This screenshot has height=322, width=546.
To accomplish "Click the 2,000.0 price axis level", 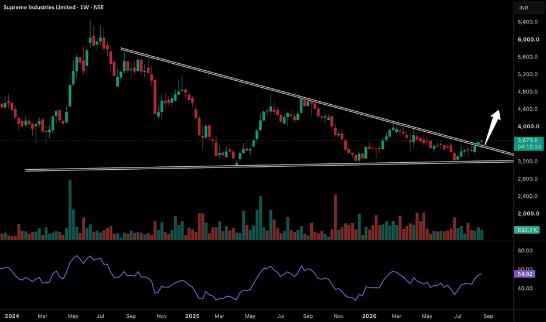I will 528,213.
